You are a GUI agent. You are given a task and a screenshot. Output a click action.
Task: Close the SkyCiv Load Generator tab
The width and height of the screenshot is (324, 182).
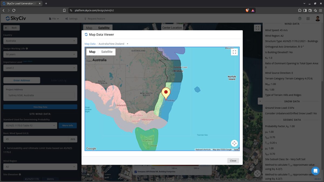[40, 4]
